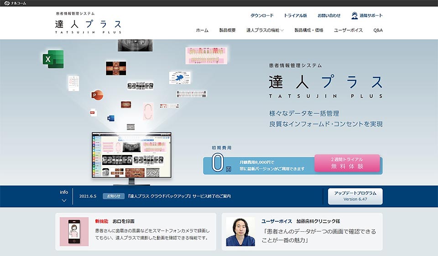Screen dimensions: 438x256
Task: Click the PowerPoint icon in the hero image
Action: 97,95
